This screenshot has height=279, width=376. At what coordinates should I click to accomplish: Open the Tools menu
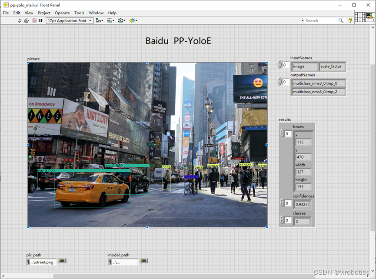coord(79,13)
